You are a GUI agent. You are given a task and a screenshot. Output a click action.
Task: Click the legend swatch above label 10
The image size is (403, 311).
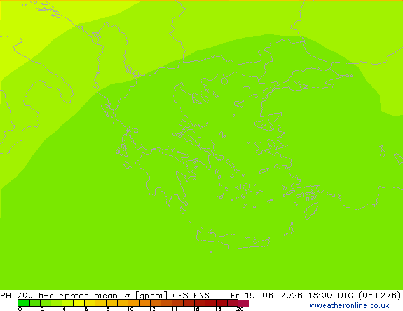[x=133, y=303]
